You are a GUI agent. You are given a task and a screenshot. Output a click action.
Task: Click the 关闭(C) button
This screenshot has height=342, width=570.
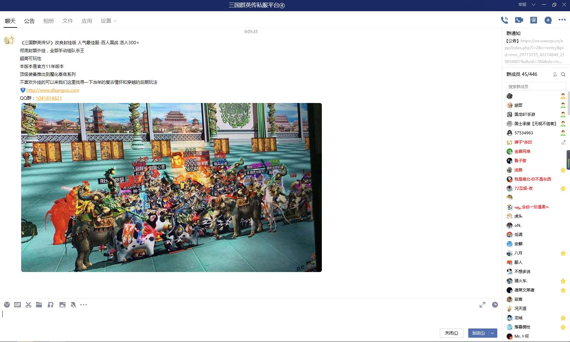click(451, 333)
